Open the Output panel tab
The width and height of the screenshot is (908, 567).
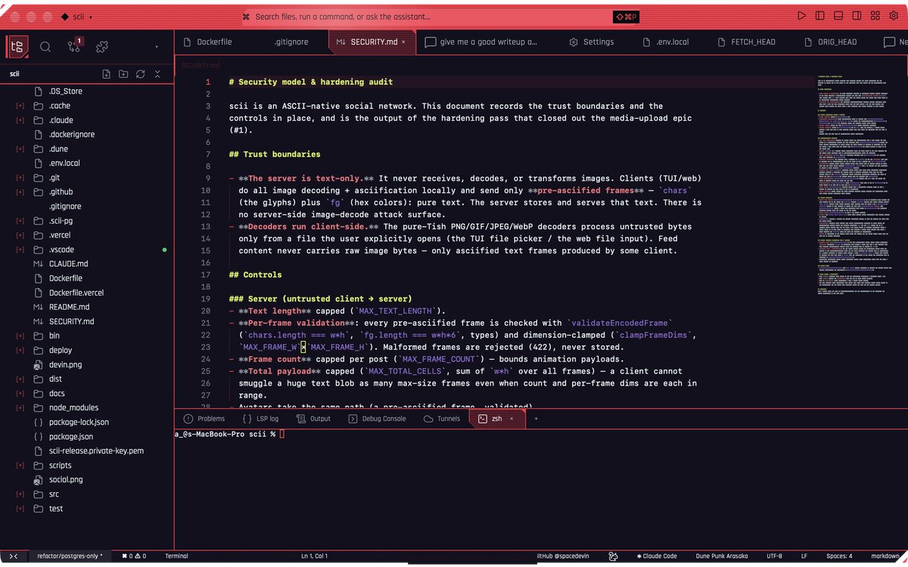coord(313,419)
